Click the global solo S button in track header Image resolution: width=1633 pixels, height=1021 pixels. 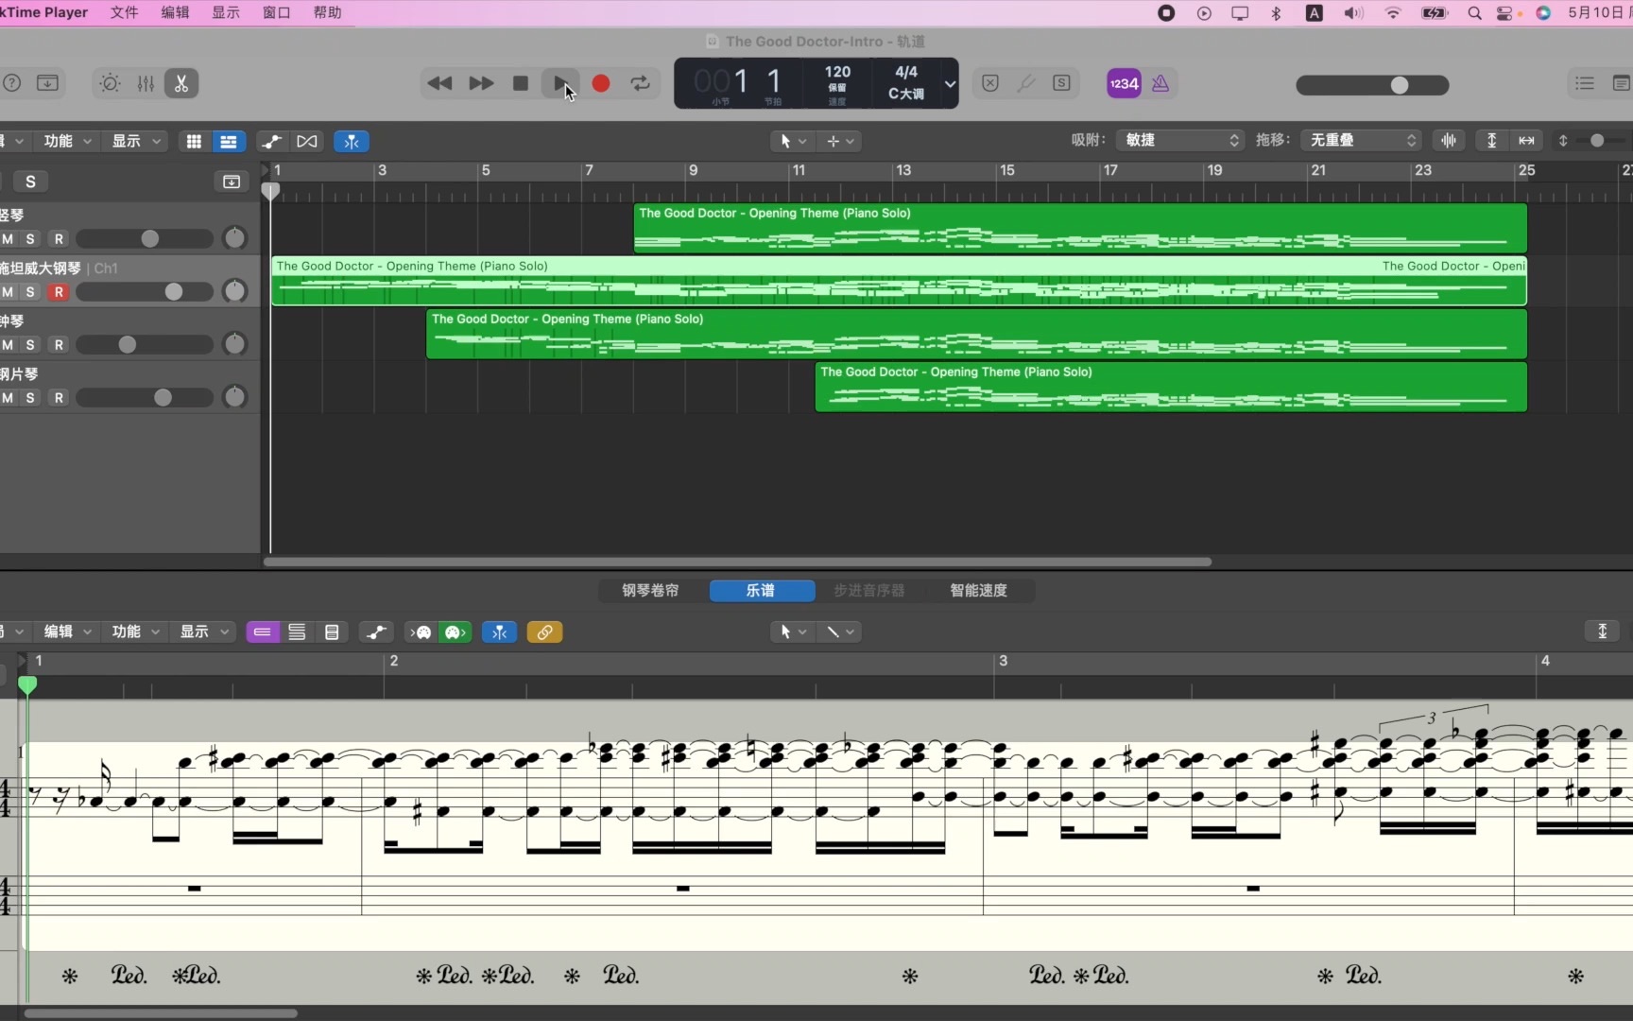click(30, 182)
